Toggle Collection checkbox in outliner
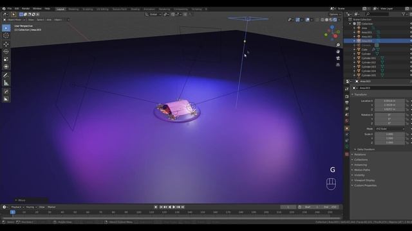Image resolution: width=412 pixels, height=231 pixels. tap(355, 24)
